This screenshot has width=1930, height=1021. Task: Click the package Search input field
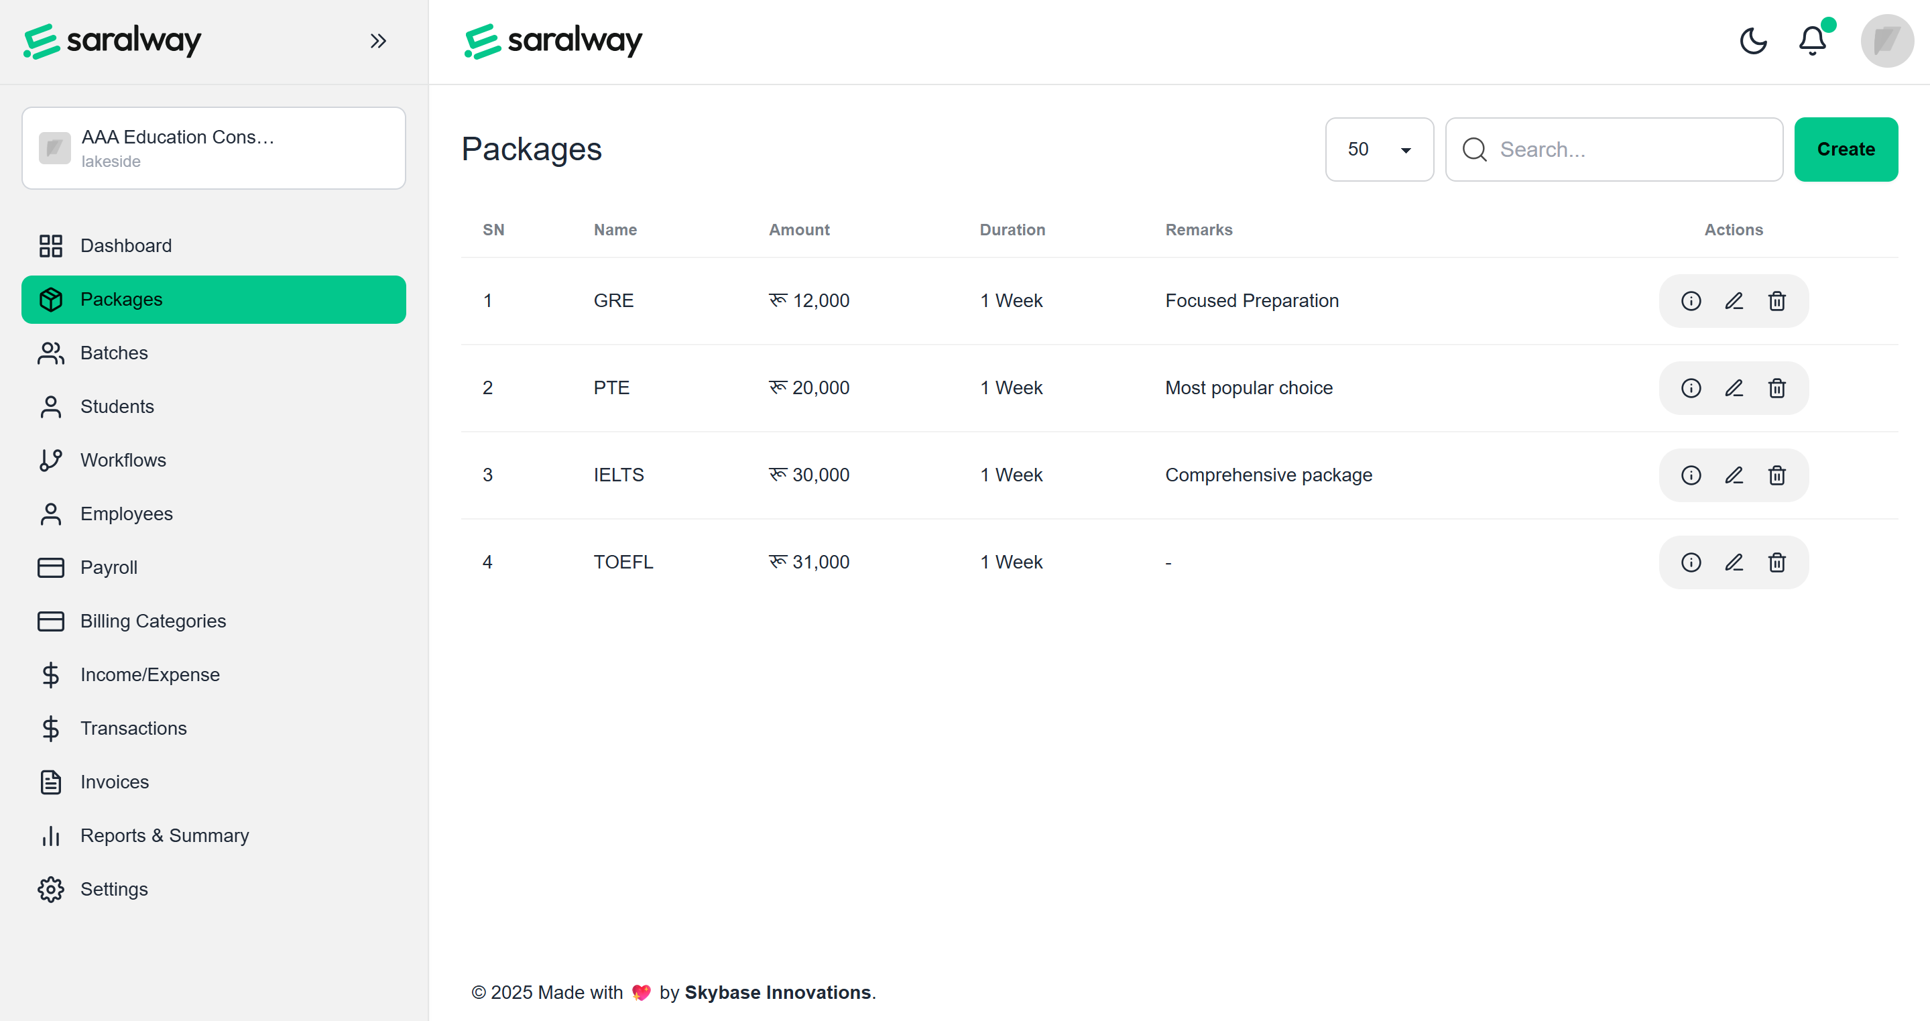coord(1626,149)
